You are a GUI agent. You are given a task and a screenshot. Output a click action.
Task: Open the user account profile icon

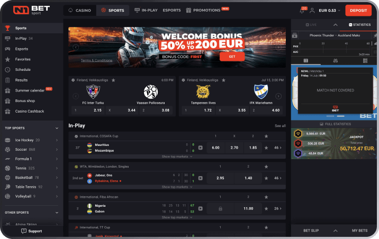312,11
